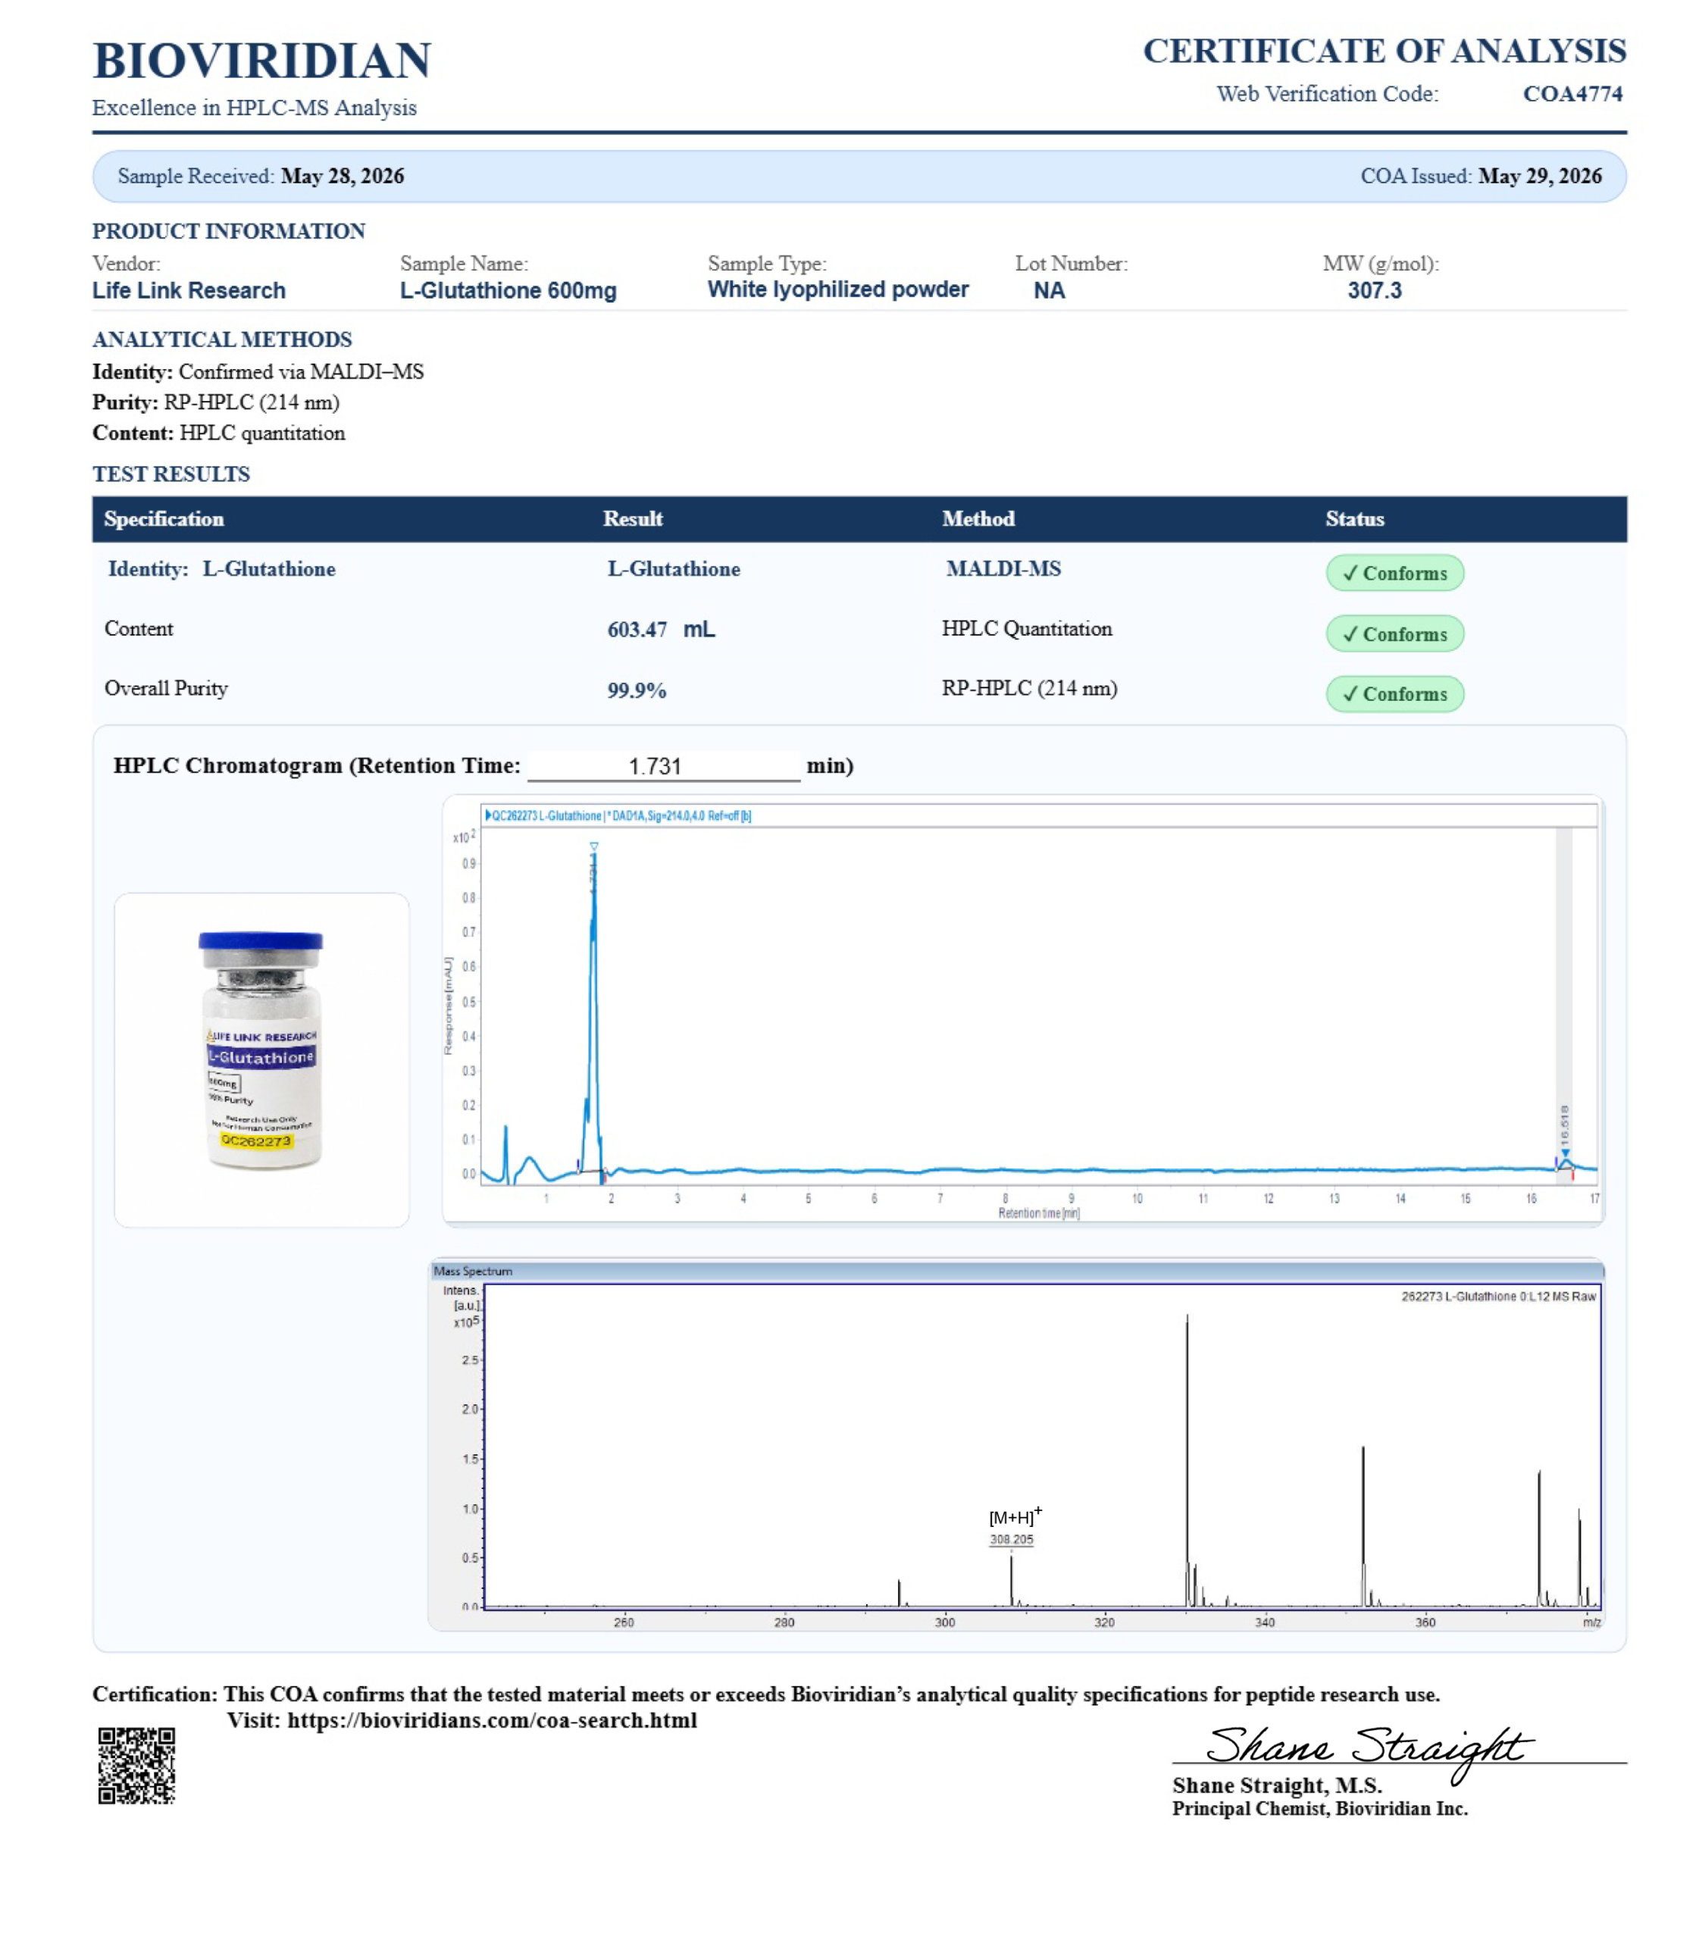This screenshot has height=1940, width=1699.
Task: Click the HPLC Quantitation method cell
Action: click(x=1027, y=629)
